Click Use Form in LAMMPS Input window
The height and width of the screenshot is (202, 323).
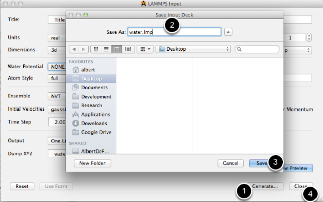(56, 186)
